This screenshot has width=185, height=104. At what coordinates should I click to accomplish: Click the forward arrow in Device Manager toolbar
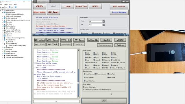[x=3, y=7]
